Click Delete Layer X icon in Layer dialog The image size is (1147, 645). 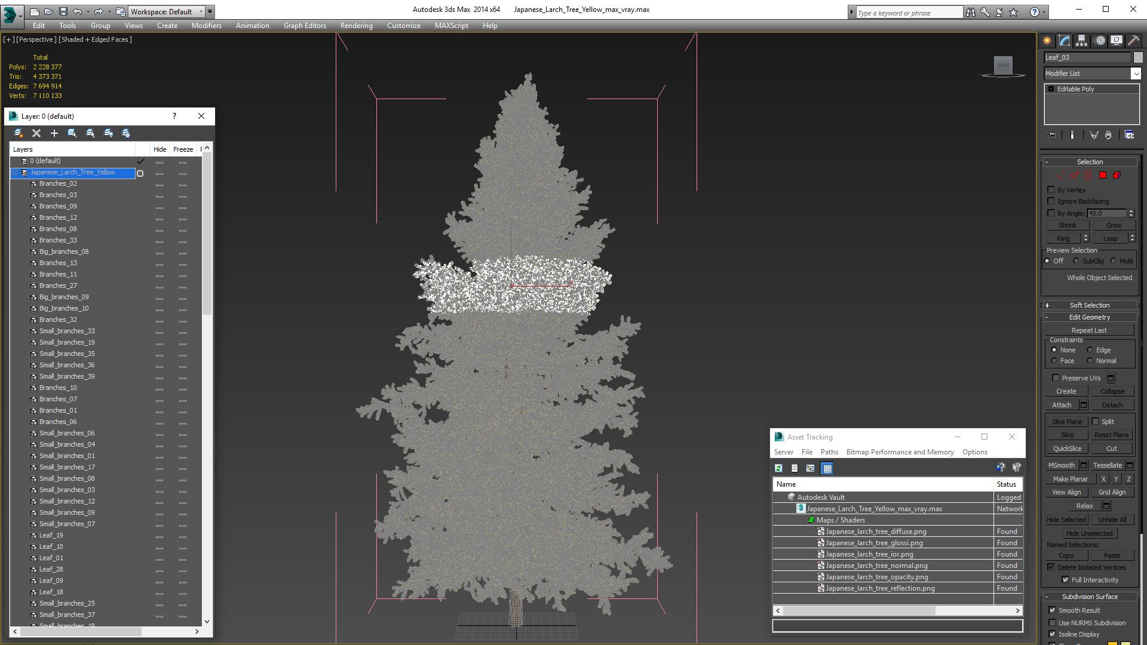(36, 133)
